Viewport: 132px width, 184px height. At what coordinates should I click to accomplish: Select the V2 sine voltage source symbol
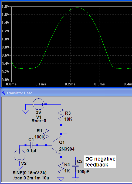point(19,155)
